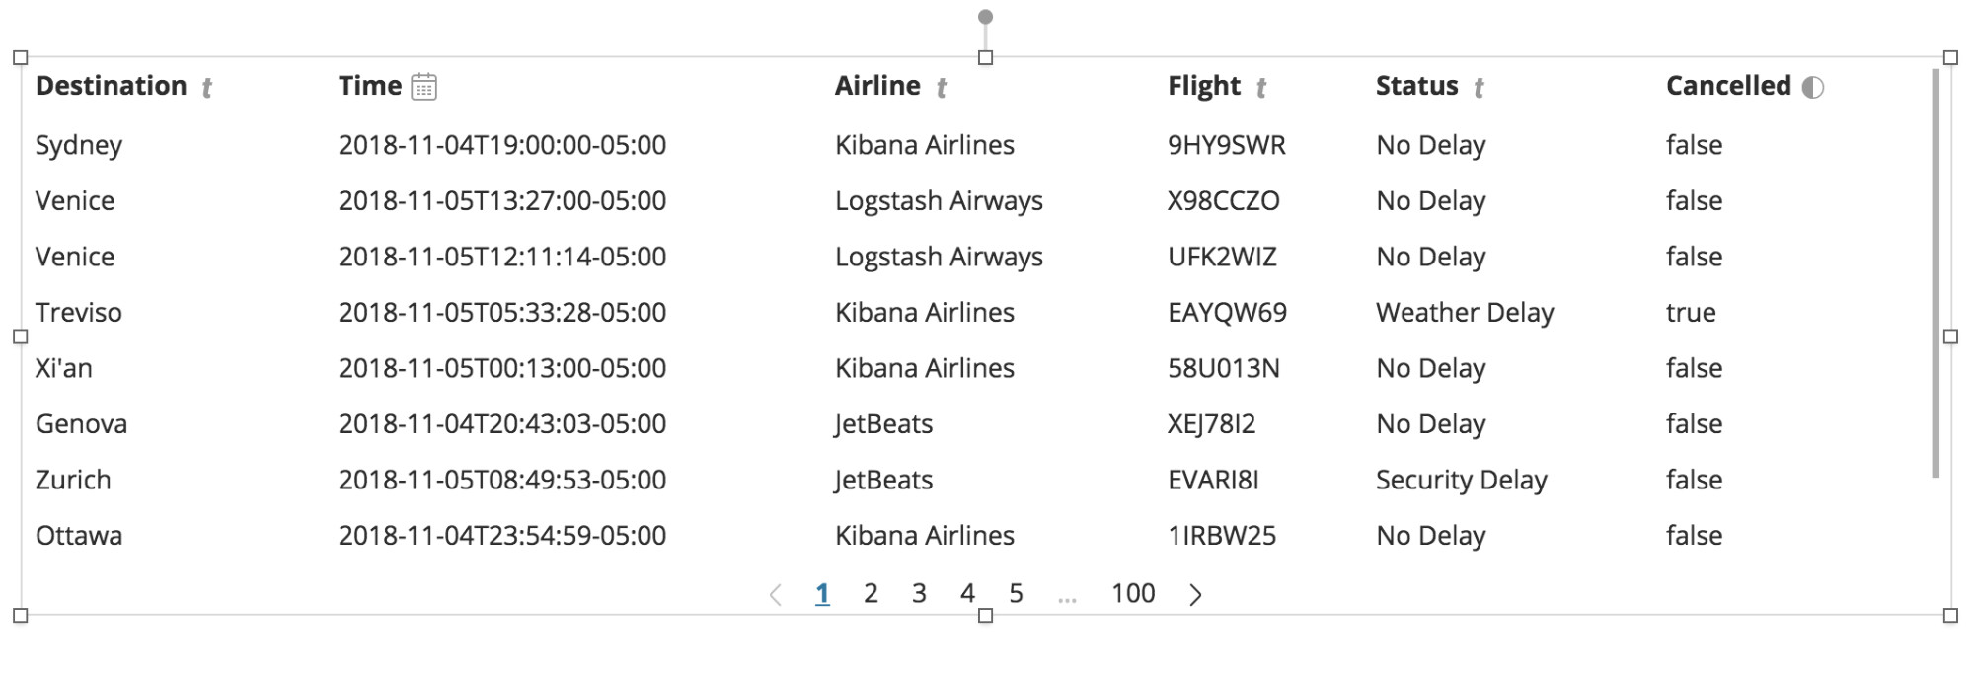Jump to last page 100
The image size is (1973, 675).
pyautogui.click(x=1133, y=593)
